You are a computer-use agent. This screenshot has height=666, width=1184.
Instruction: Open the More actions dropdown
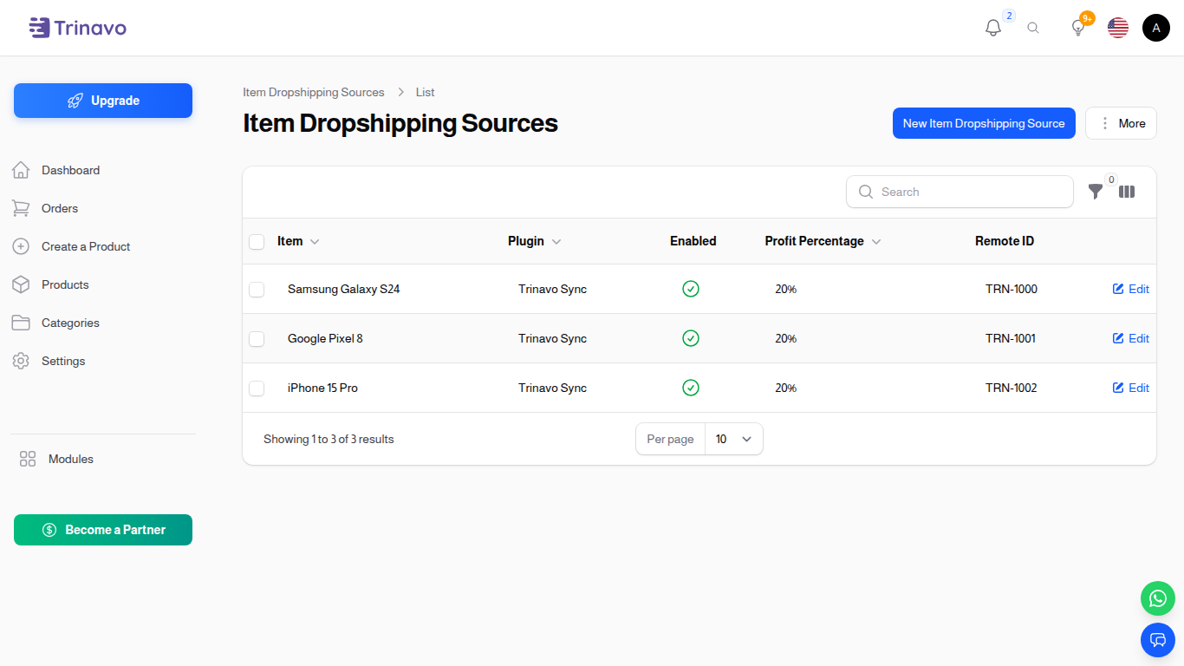point(1121,123)
